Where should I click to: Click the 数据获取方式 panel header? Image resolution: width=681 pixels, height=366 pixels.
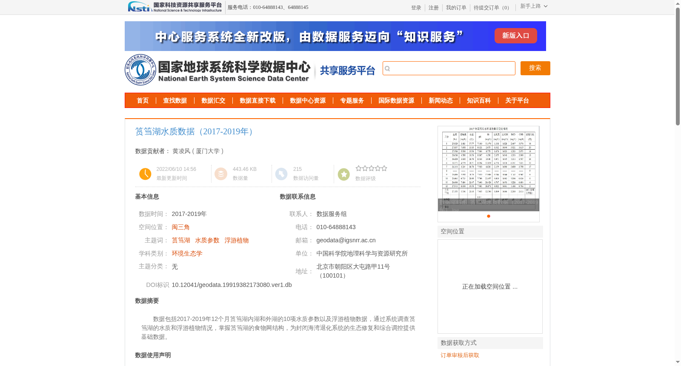[490, 343]
